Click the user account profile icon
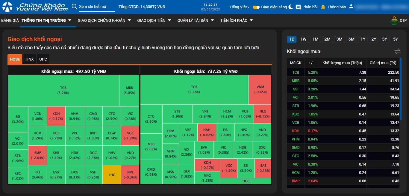 pyautogui.click(x=351, y=7)
